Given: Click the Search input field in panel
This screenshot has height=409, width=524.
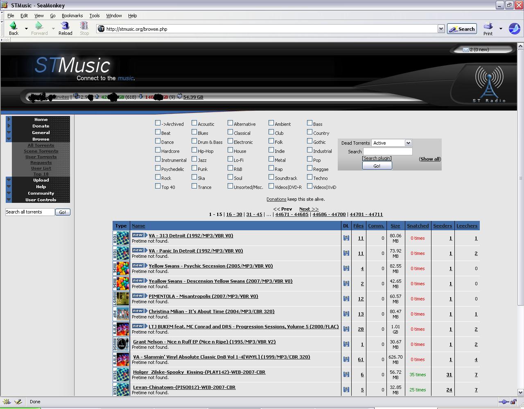Looking at the screenshot, I should point(388,152).
